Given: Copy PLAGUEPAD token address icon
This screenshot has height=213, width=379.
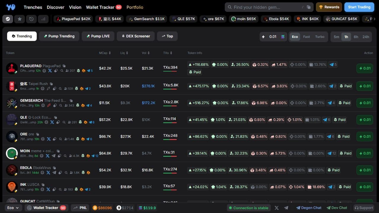Looking at the screenshot, I should click(64, 66).
